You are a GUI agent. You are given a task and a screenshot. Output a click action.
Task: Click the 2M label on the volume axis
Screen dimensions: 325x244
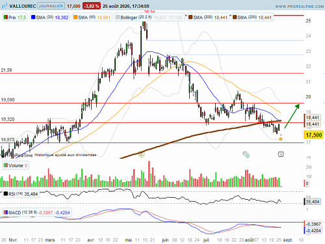tap(309, 167)
